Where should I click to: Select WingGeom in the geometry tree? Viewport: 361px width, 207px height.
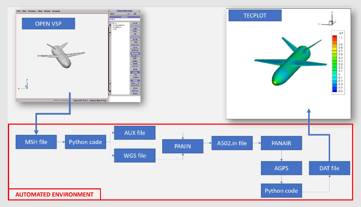117,27
